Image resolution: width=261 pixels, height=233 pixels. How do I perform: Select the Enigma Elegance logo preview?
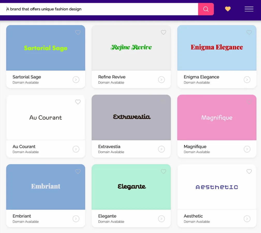coord(217,48)
